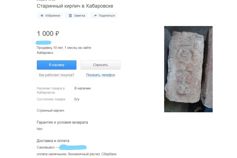The height and width of the screenshot is (158, 237).
Task: Open the blurred seller name under the price
Action: pos(43,43)
